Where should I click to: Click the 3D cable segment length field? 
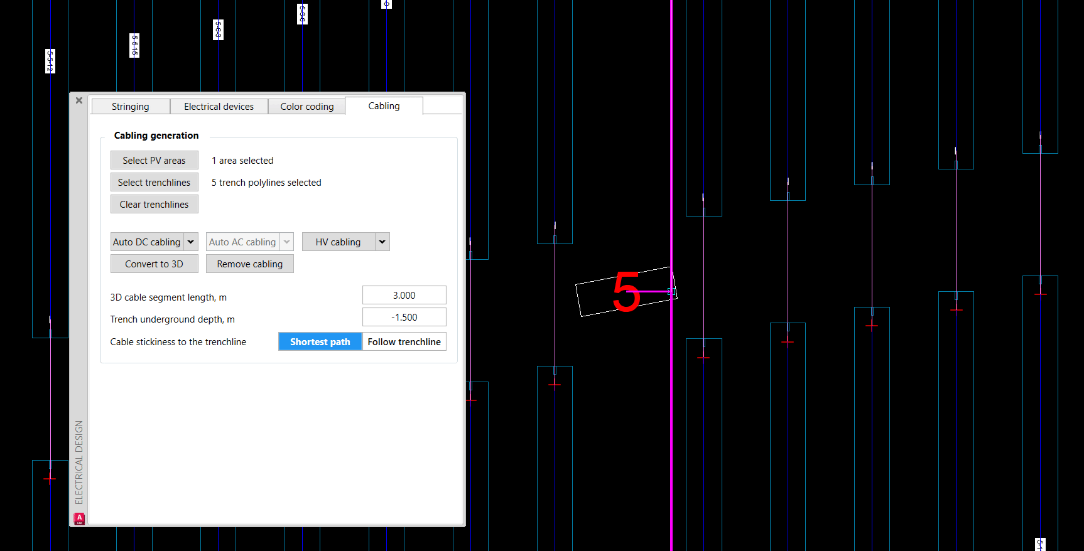tap(404, 296)
